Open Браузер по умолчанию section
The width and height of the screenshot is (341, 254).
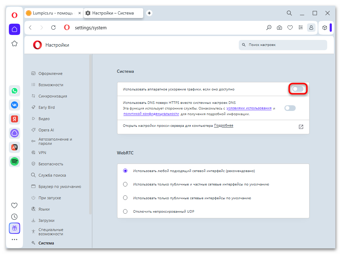pos(60,187)
